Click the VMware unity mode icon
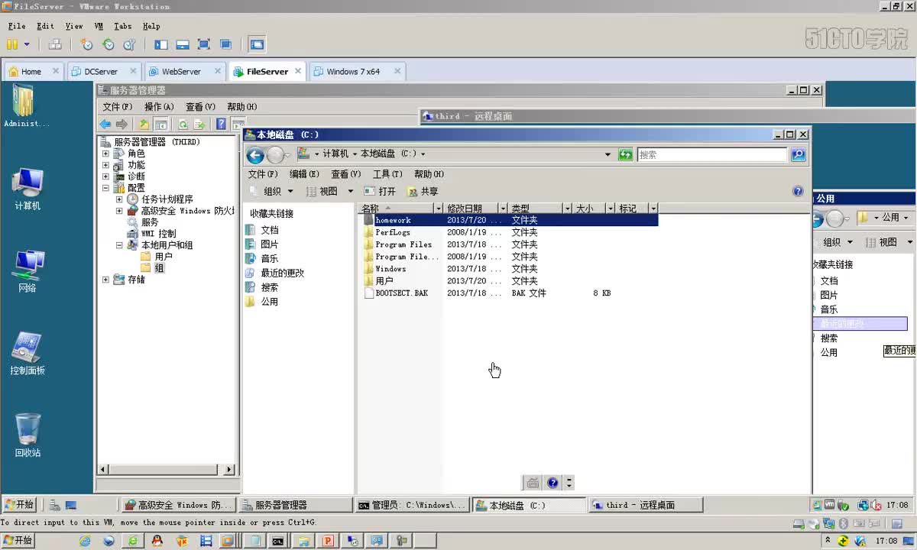917x550 pixels. tap(225, 45)
